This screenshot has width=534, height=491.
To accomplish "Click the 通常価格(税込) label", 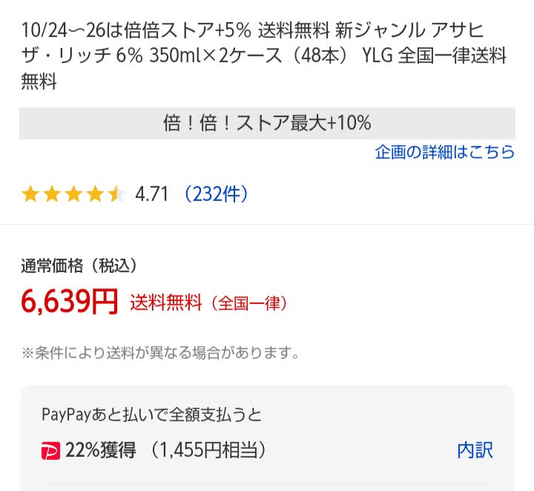I will pos(79,266).
